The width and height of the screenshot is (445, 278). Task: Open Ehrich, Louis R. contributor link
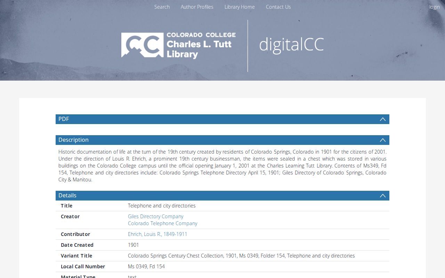(157, 234)
